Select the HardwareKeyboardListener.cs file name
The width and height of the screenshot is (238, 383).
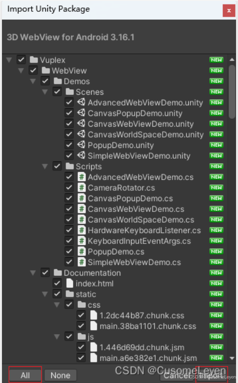click(144, 230)
